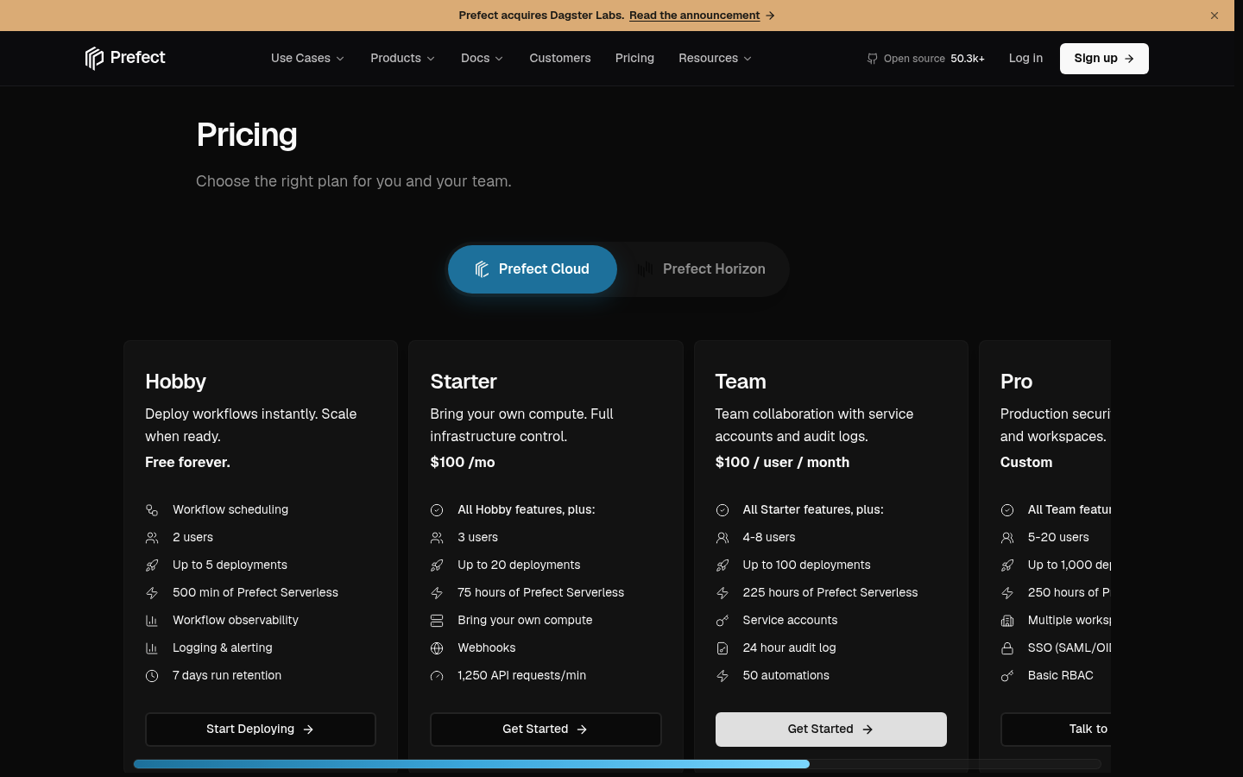1243x777 pixels.
Task: Click clock icon beside 7 days run retention
Action: pos(152,676)
